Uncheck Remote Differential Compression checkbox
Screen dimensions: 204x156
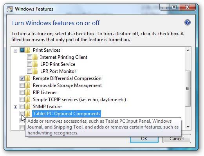click(22, 78)
